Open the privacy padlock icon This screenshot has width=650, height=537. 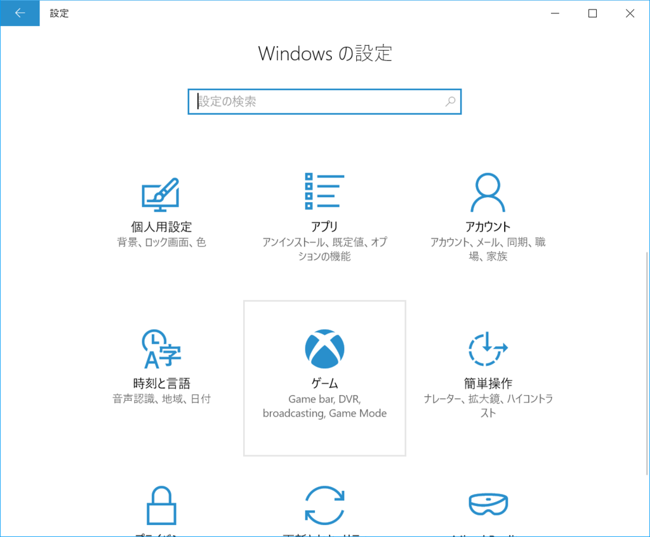[161, 505]
